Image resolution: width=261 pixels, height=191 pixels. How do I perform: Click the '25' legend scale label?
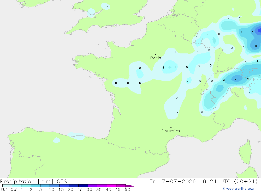[80, 189]
